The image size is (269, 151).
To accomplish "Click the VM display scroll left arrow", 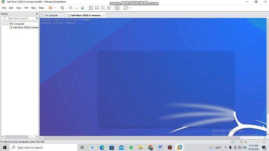I will tap(41, 138).
